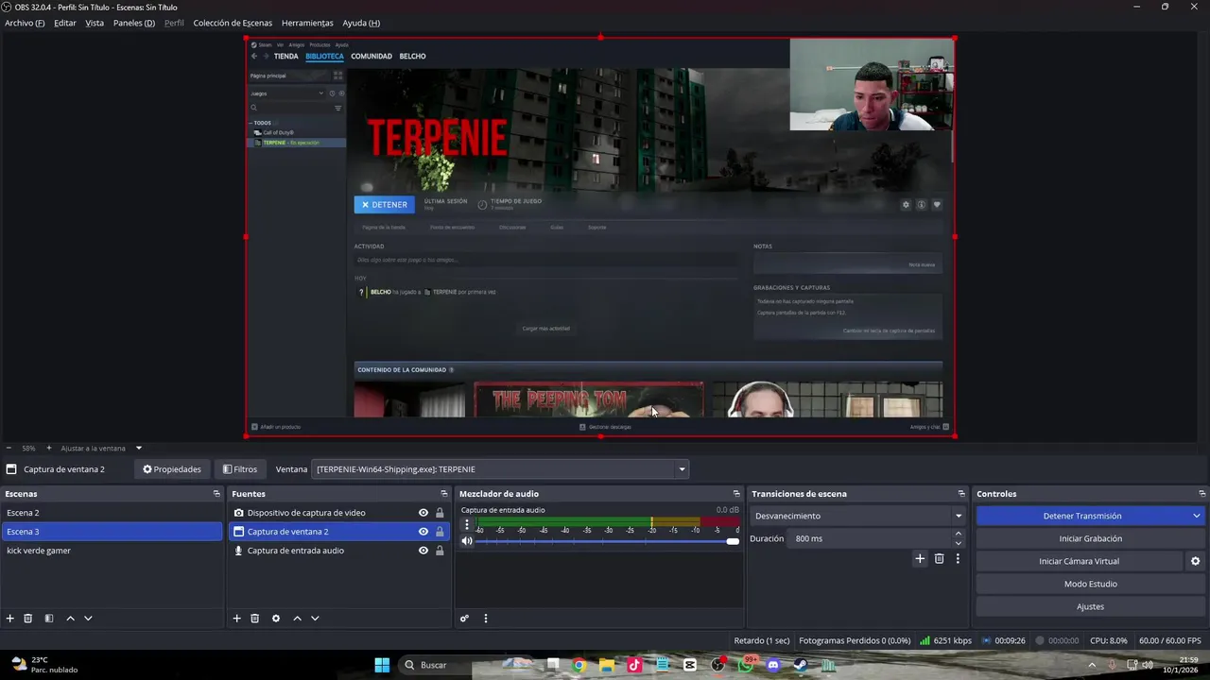The image size is (1210, 680).
Task: Open transition properties three-dots menu
Action: tap(958, 559)
